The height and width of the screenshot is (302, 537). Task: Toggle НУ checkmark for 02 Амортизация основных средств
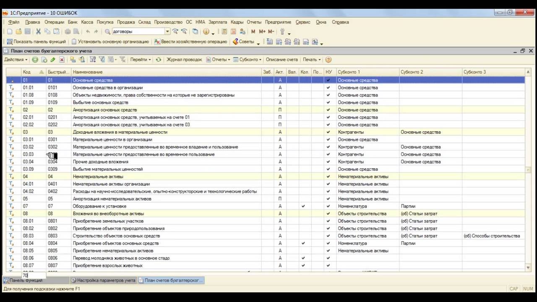pyautogui.click(x=328, y=110)
